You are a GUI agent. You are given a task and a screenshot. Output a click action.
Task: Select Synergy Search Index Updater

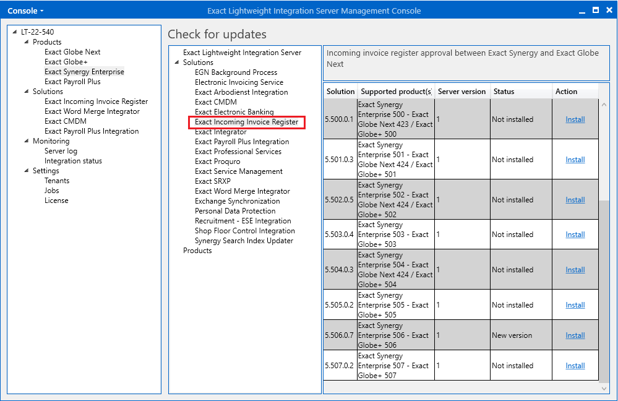tap(244, 241)
